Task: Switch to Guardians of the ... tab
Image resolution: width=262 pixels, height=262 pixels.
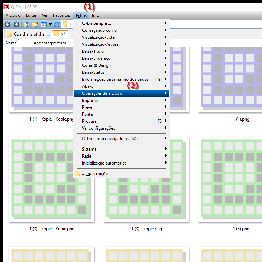Action: coord(28,34)
